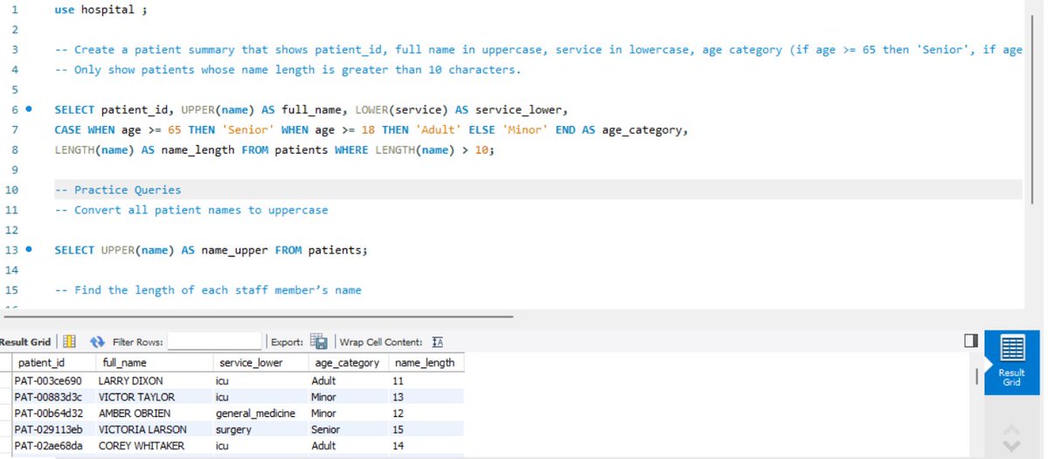Viewport: 1048px width, 459px height.
Task: Select the cell PAT-02ae68da
Action: pyautogui.click(x=53, y=446)
